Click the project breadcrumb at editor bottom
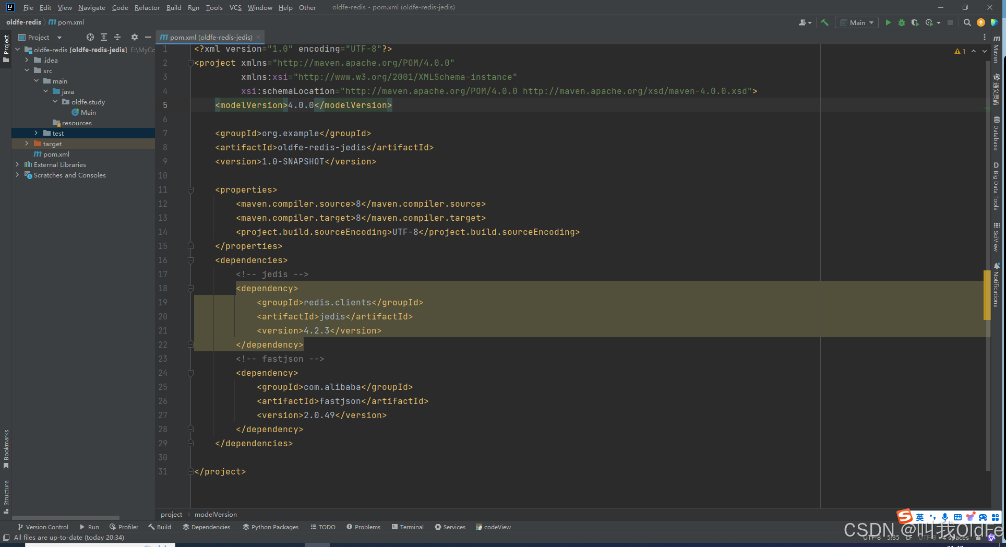The image size is (1006, 547). point(172,515)
